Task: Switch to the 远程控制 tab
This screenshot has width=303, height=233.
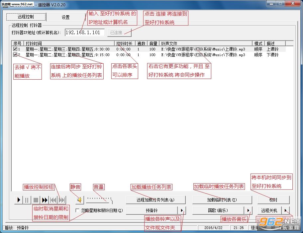Action: [x=26, y=17]
